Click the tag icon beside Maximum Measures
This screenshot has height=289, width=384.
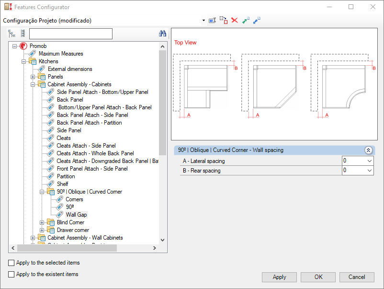[x=33, y=53]
